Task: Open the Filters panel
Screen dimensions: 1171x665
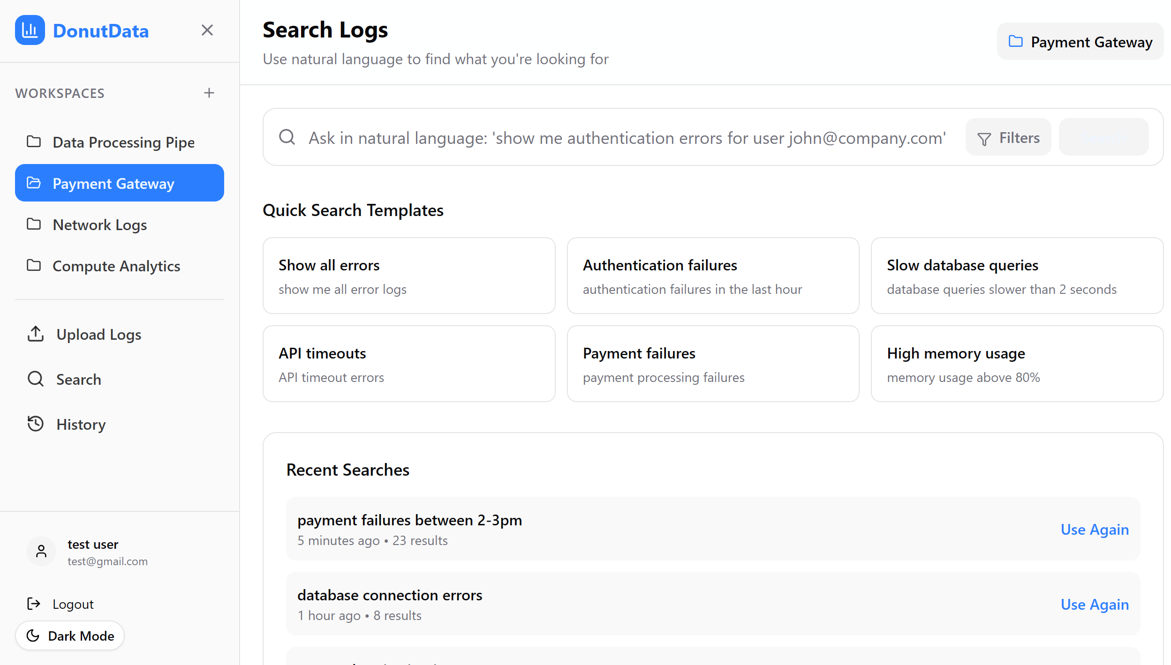Action: [1008, 137]
